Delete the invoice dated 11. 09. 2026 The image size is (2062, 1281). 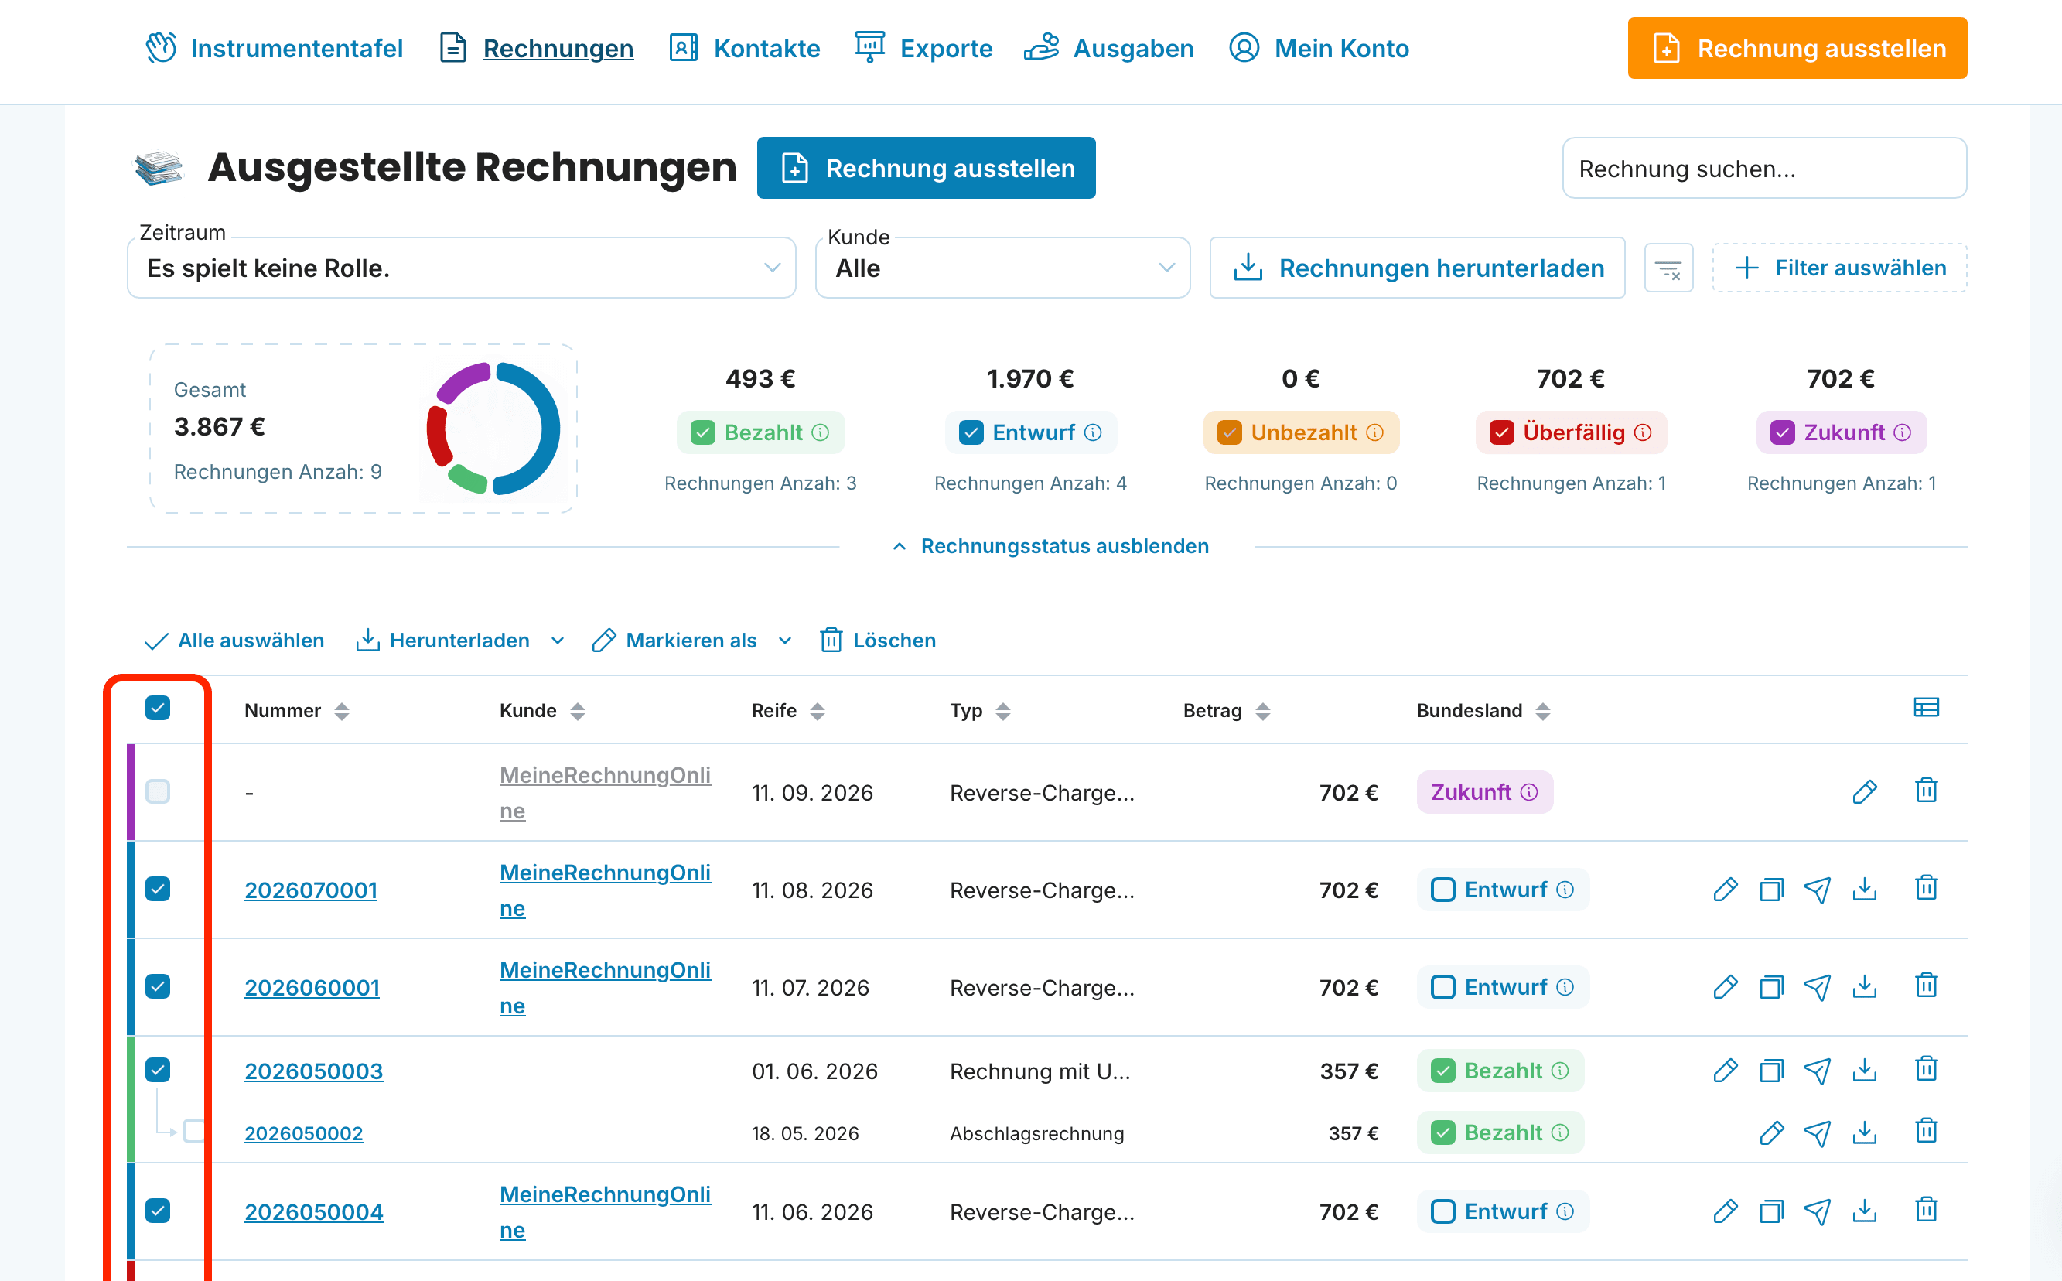tap(1927, 791)
